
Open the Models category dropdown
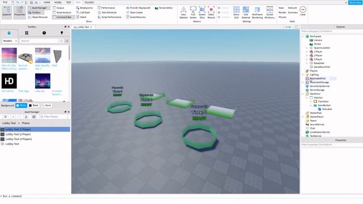coord(10,41)
